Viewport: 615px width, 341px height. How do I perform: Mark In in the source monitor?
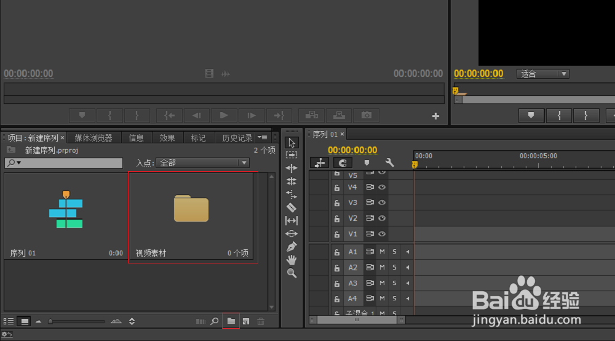pyautogui.click(x=109, y=115)
